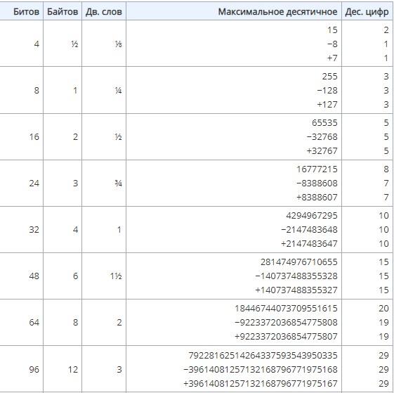This screenshot has width=394, height=393.
Task: Select the Дв. слов column header
Action: pyautogui.click(x=104, y=11)
